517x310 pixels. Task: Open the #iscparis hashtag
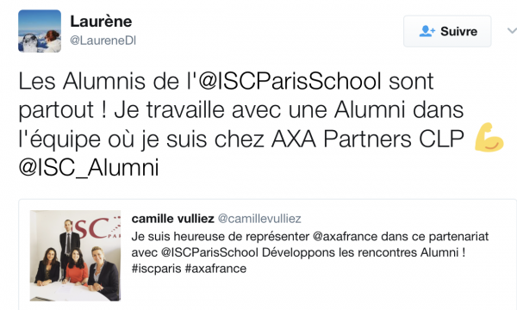pyautogui.click(x=156, y=269)
